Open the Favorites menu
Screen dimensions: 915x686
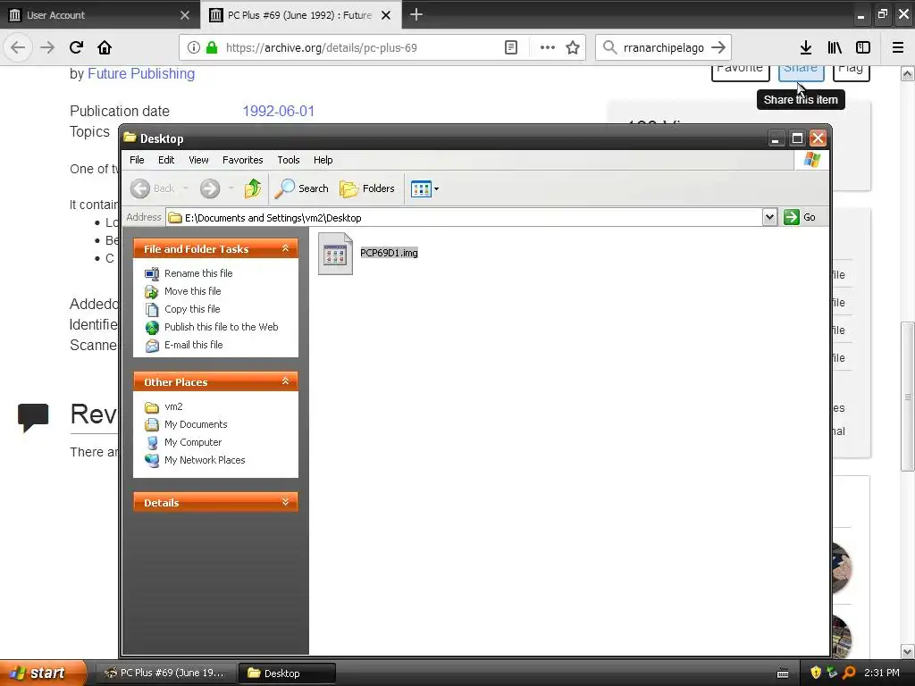(243, 160)
